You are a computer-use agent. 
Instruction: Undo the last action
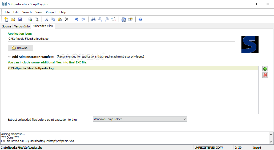[x=76, y=19]
